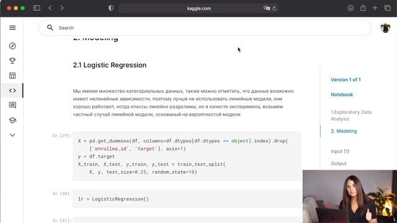Go back in Safari history
397x223 pixels.
pos(50,8)
